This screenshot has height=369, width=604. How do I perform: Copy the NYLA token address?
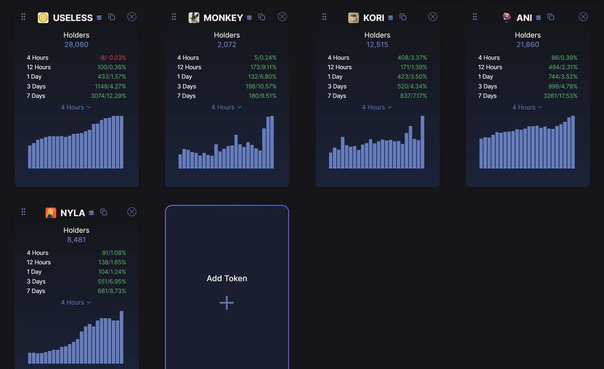click(104, 212)
